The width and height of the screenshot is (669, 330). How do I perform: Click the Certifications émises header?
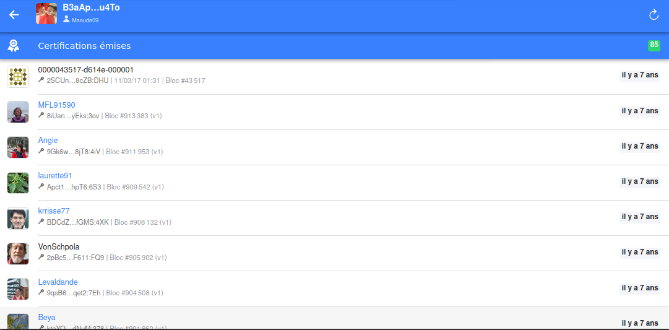coord(84,46)
